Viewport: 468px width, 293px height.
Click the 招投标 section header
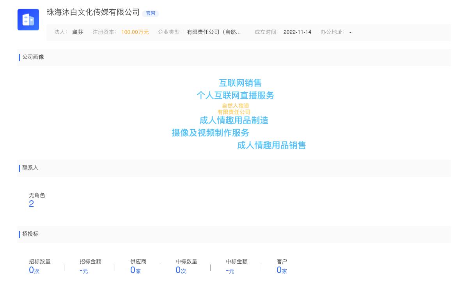click(30, 234)
